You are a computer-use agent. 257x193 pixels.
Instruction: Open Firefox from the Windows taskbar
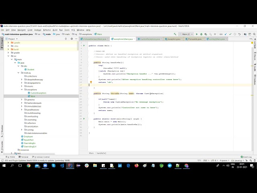[137, 166]
